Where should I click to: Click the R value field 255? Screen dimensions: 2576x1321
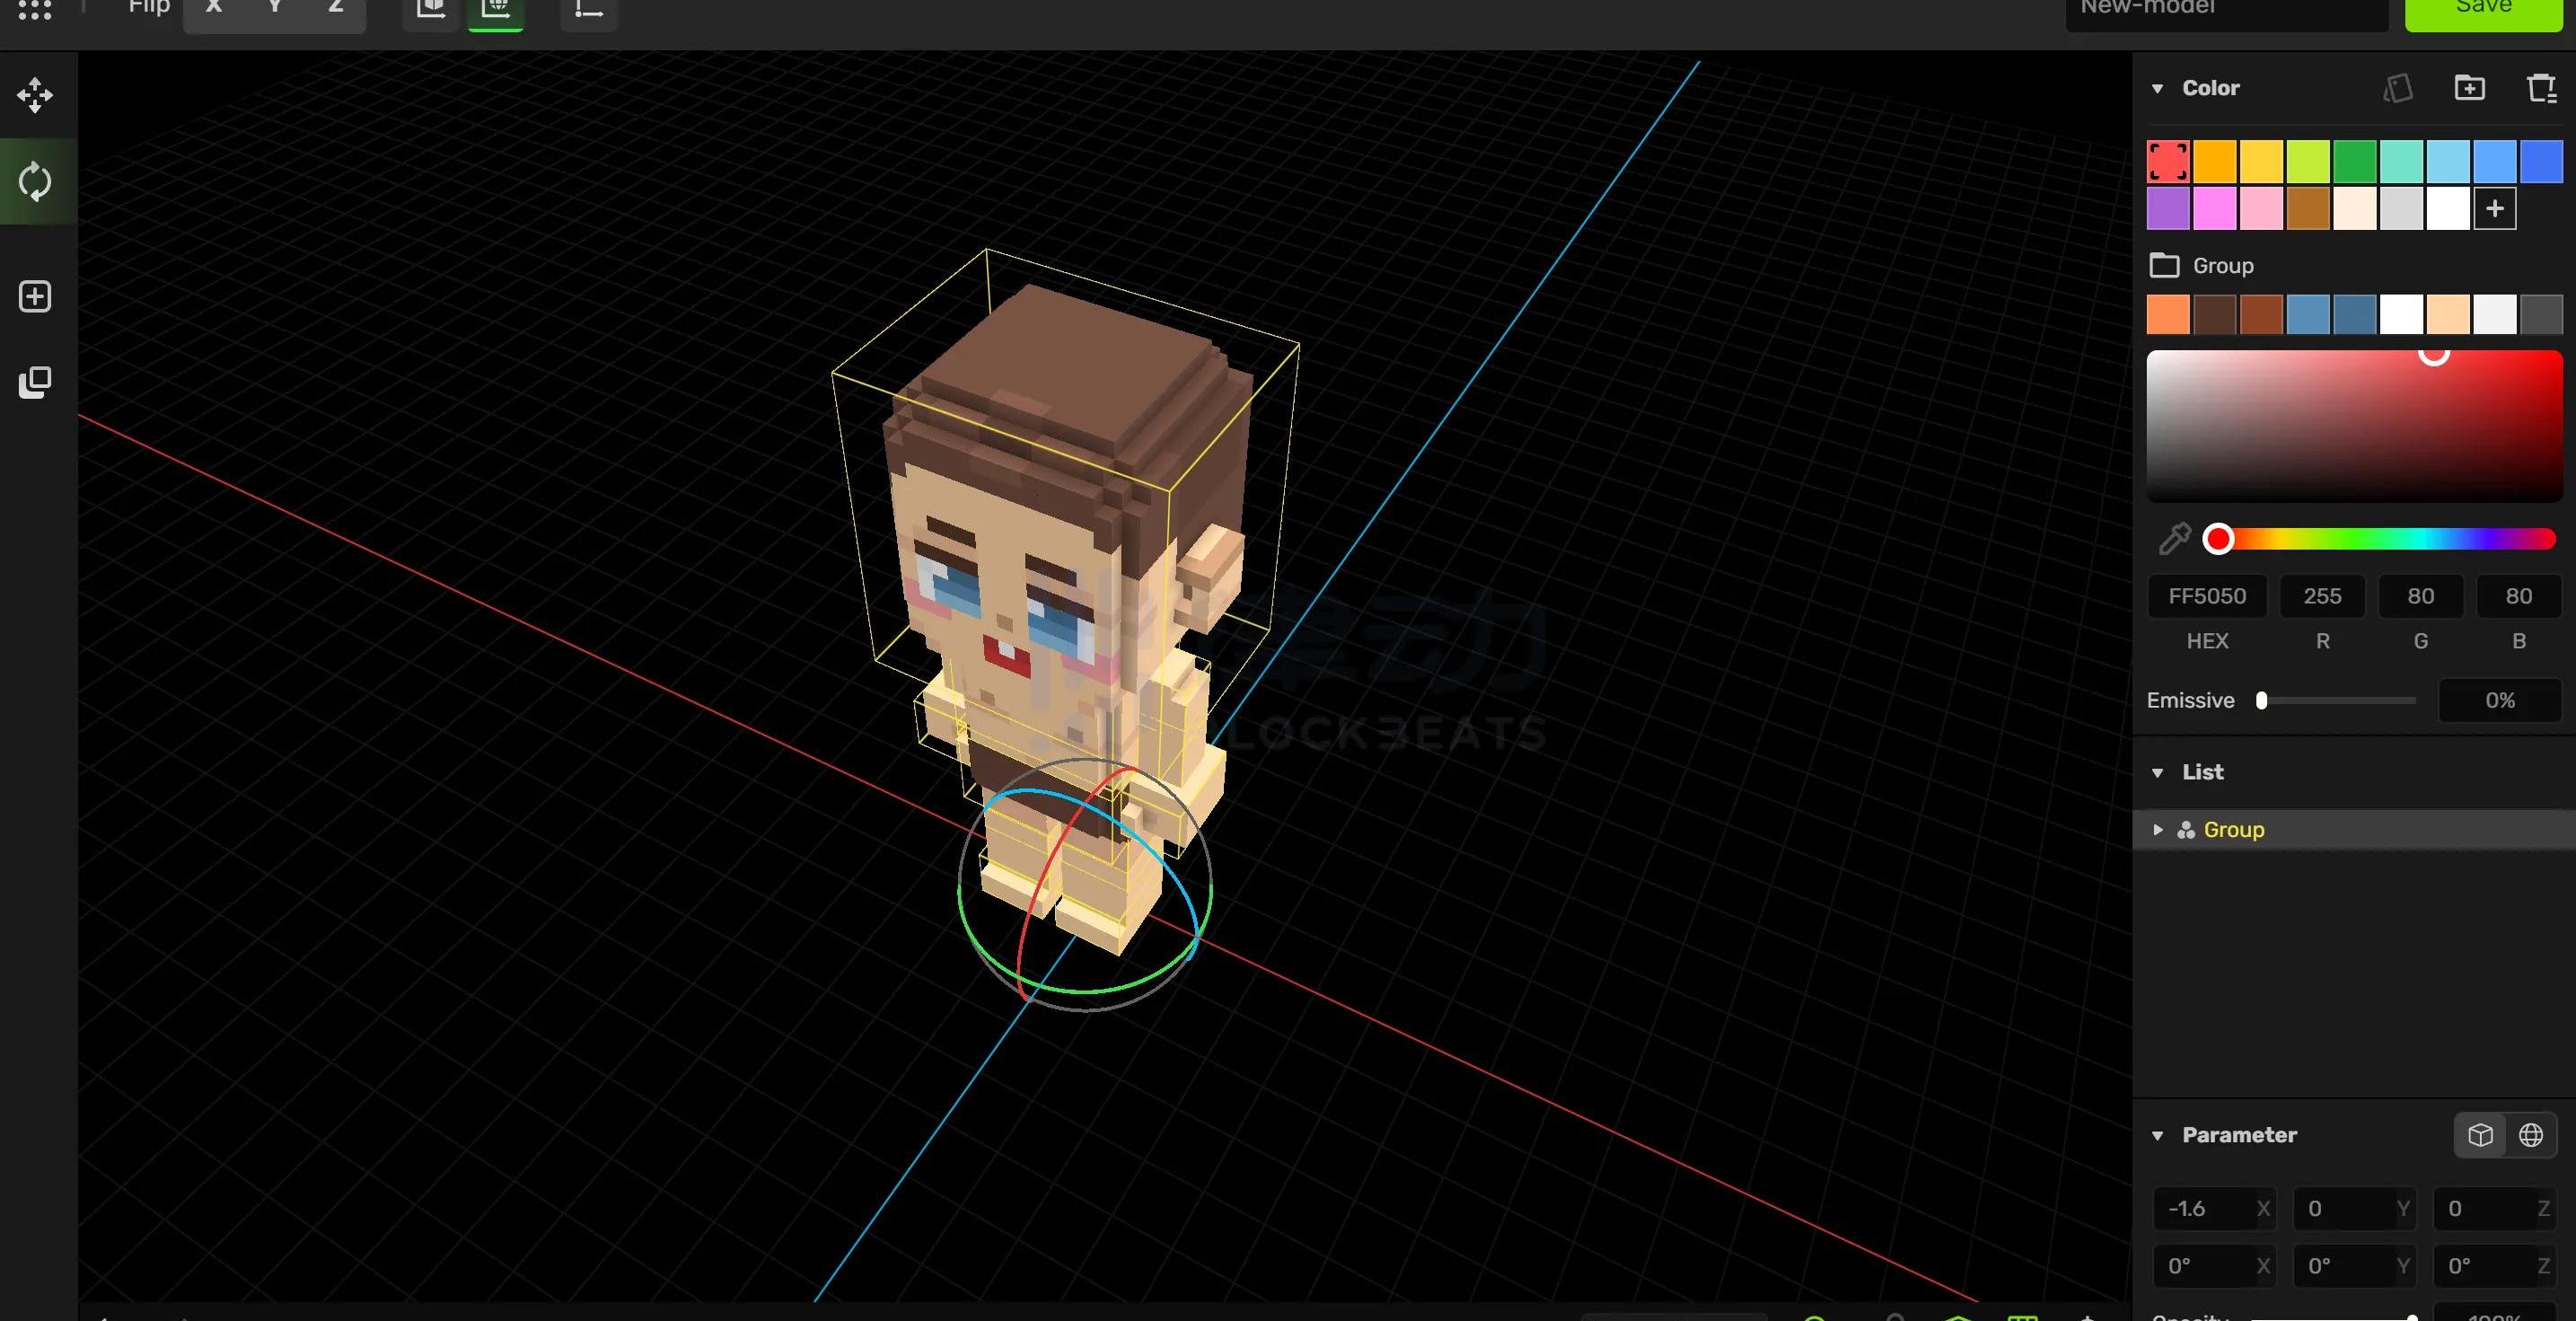2322,596
